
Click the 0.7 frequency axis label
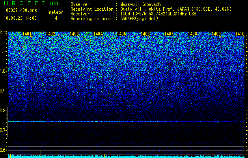click(x=4, y=130)
